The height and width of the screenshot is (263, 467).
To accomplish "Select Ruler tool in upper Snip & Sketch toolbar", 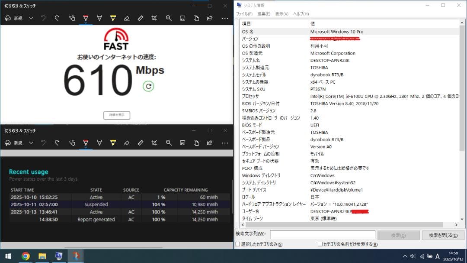I will pos(141,18).
